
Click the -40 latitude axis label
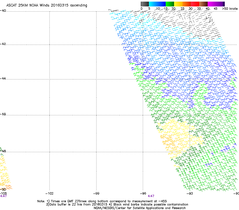tap(3, 11)
